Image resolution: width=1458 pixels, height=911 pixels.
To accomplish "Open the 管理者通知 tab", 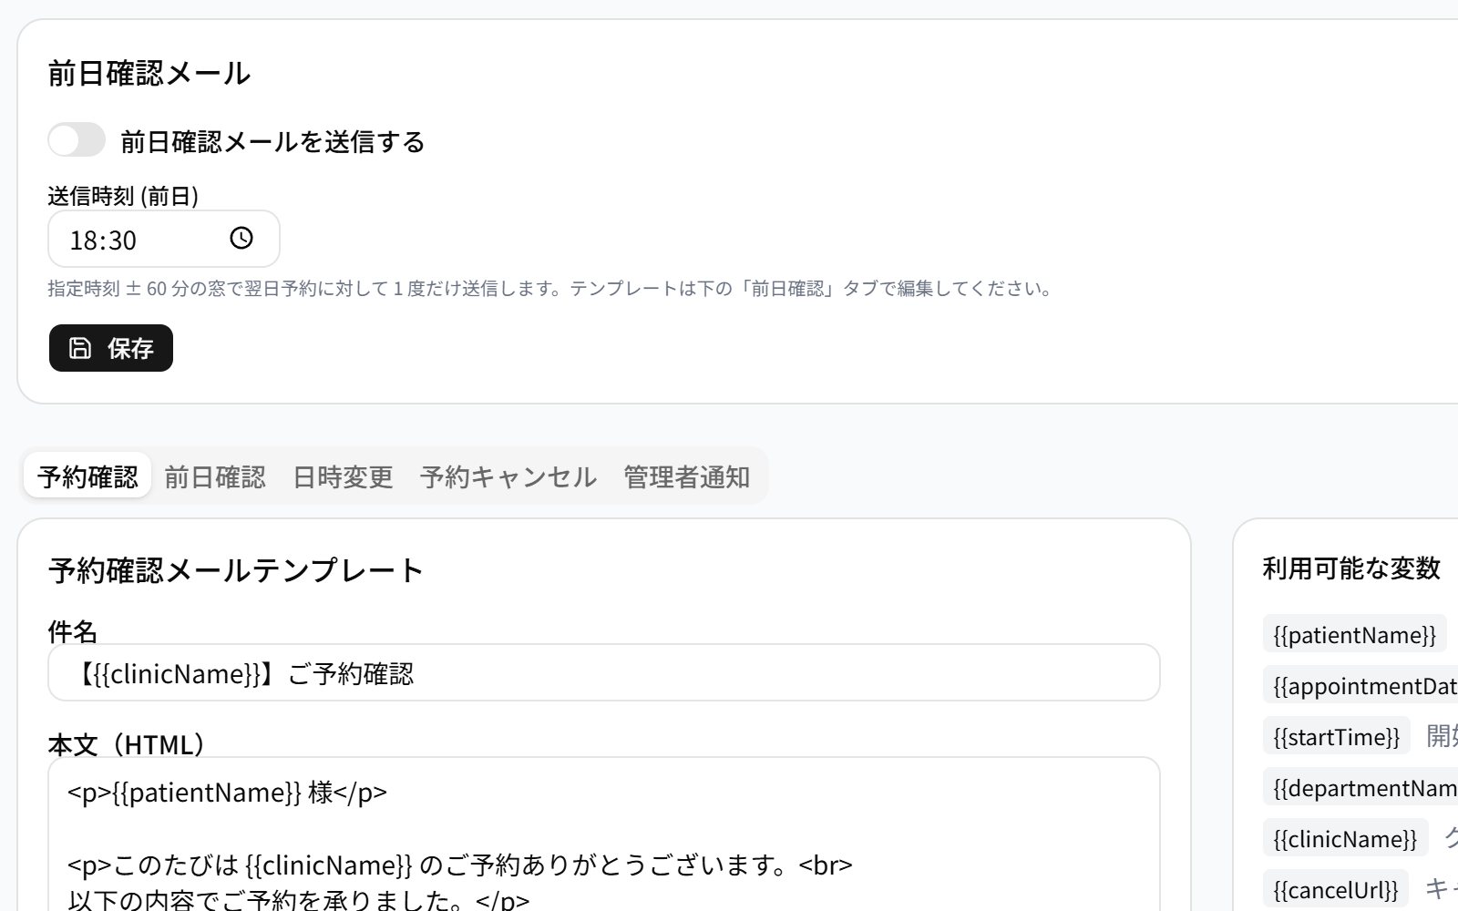I will point(687,476).
